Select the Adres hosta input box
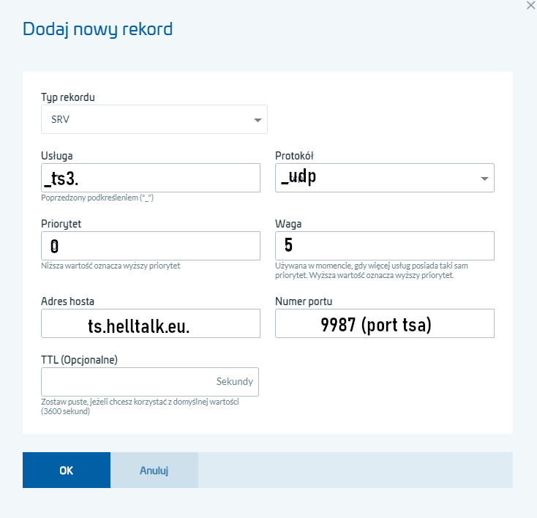 [150, 323]
